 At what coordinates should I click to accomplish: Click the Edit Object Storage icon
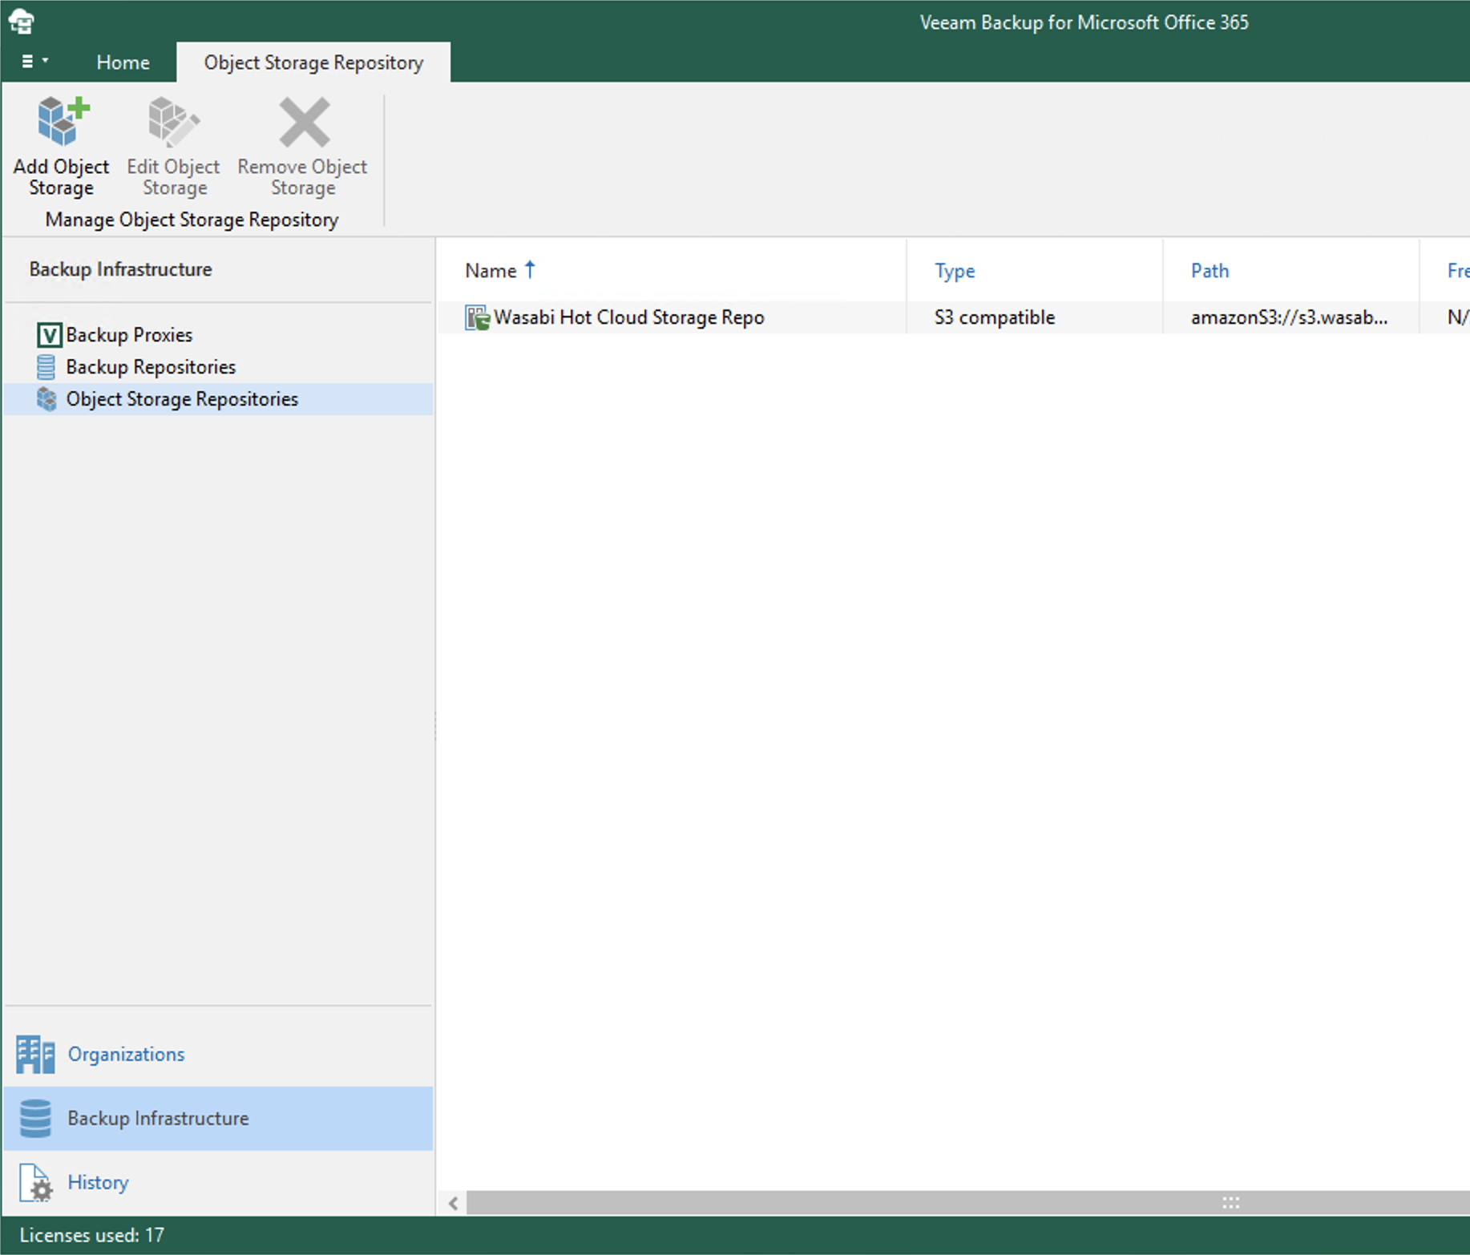174,122
